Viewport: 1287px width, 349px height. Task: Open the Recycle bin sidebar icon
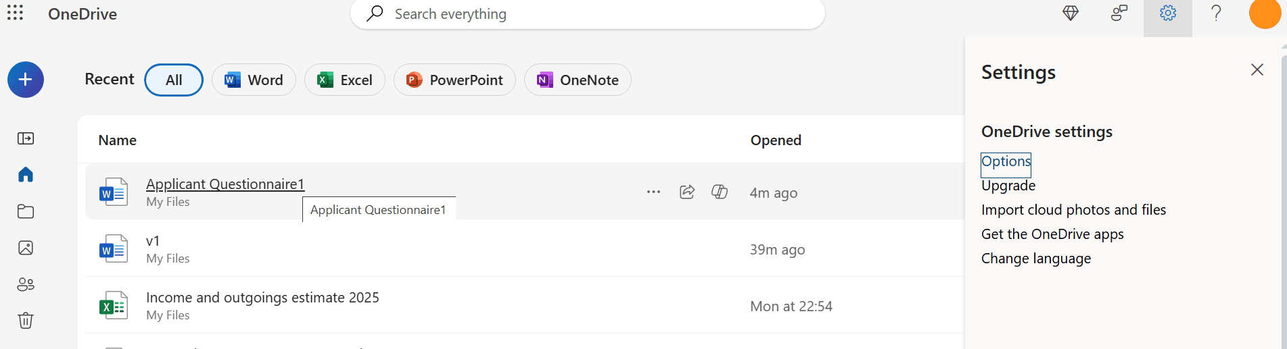tap(26, 320)
